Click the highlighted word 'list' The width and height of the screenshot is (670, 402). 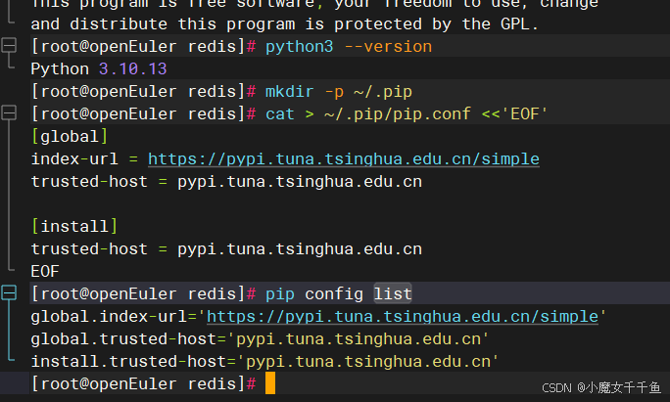pyautogui.click(x=393, y=293)
